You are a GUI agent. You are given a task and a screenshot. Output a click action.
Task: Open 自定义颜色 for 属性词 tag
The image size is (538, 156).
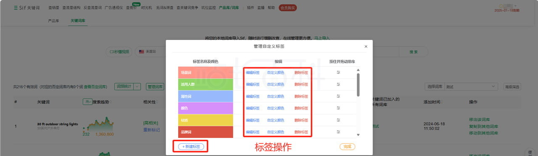click(x=276, y=96)
